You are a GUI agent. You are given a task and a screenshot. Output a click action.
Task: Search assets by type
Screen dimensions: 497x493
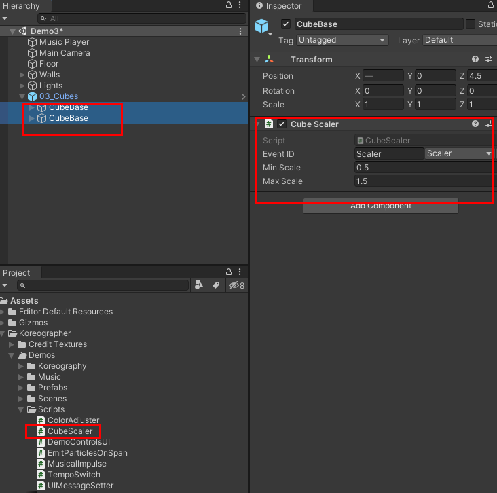[x=199, y=285]
